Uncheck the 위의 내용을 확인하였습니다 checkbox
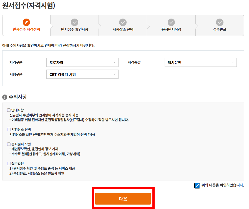The width and height of the screenshot is (249, 209). coord(197,185)
